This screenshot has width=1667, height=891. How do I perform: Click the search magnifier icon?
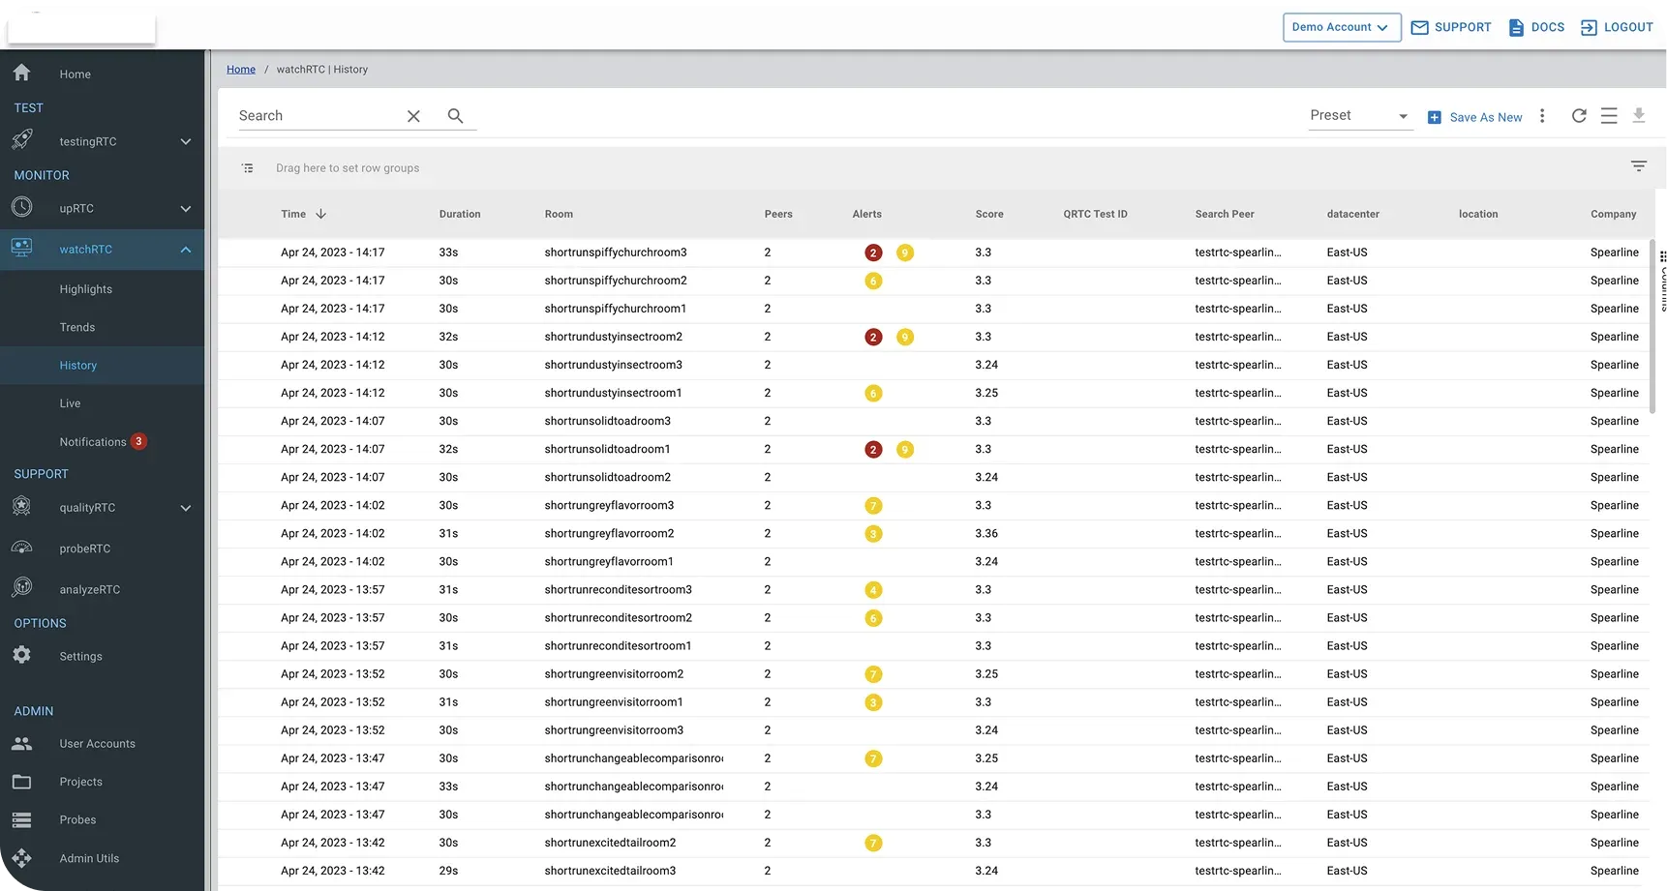coord(455,116)
